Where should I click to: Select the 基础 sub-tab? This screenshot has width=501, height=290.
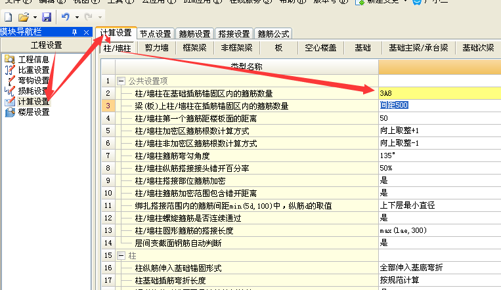click(x=362, y=48)
